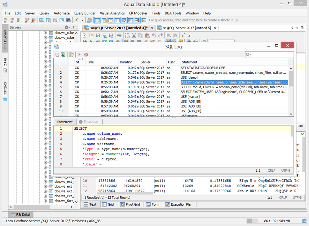Click the save icon in SQL Log toolbar
The width and height of the screenshot is (309, 226).
click(x=57, y=55)
